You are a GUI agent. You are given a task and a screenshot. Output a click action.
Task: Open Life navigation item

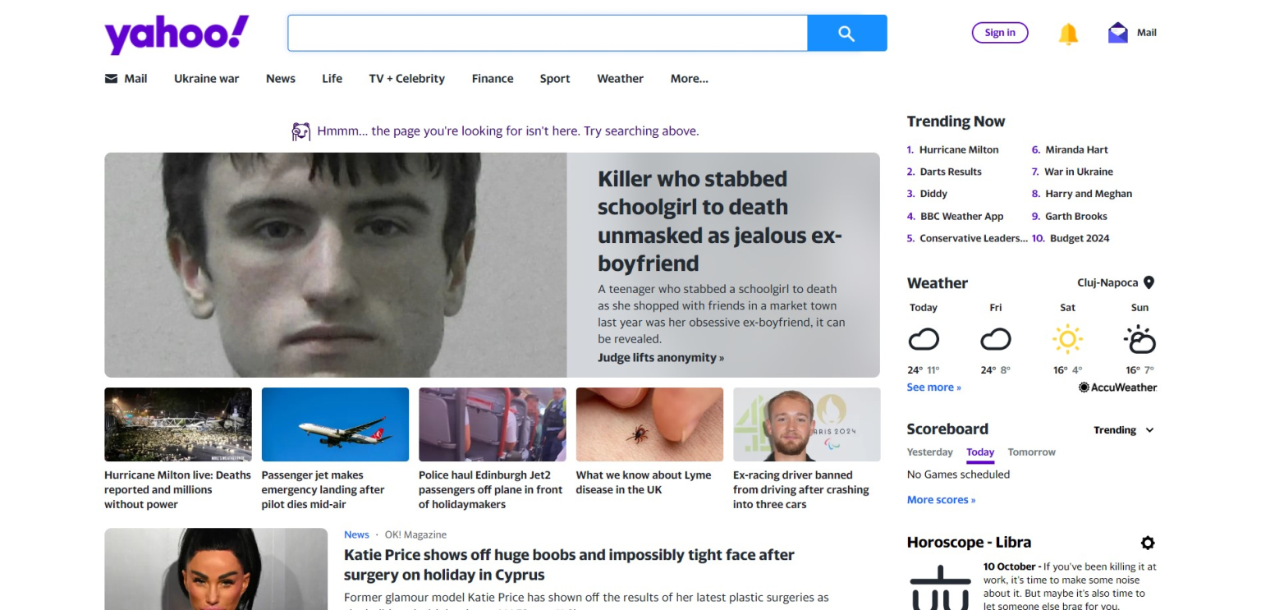332,79
